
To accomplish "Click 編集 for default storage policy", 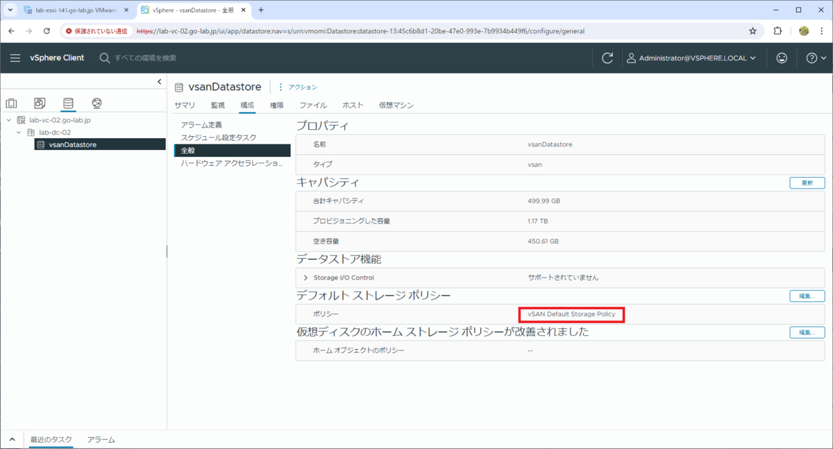I will pos(807,296).
